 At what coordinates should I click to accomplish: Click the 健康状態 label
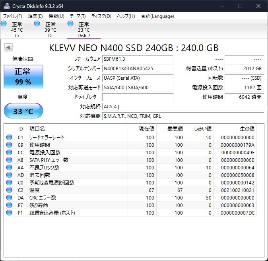point(23,59)
